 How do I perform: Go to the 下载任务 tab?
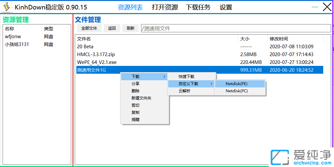[198, 7]
